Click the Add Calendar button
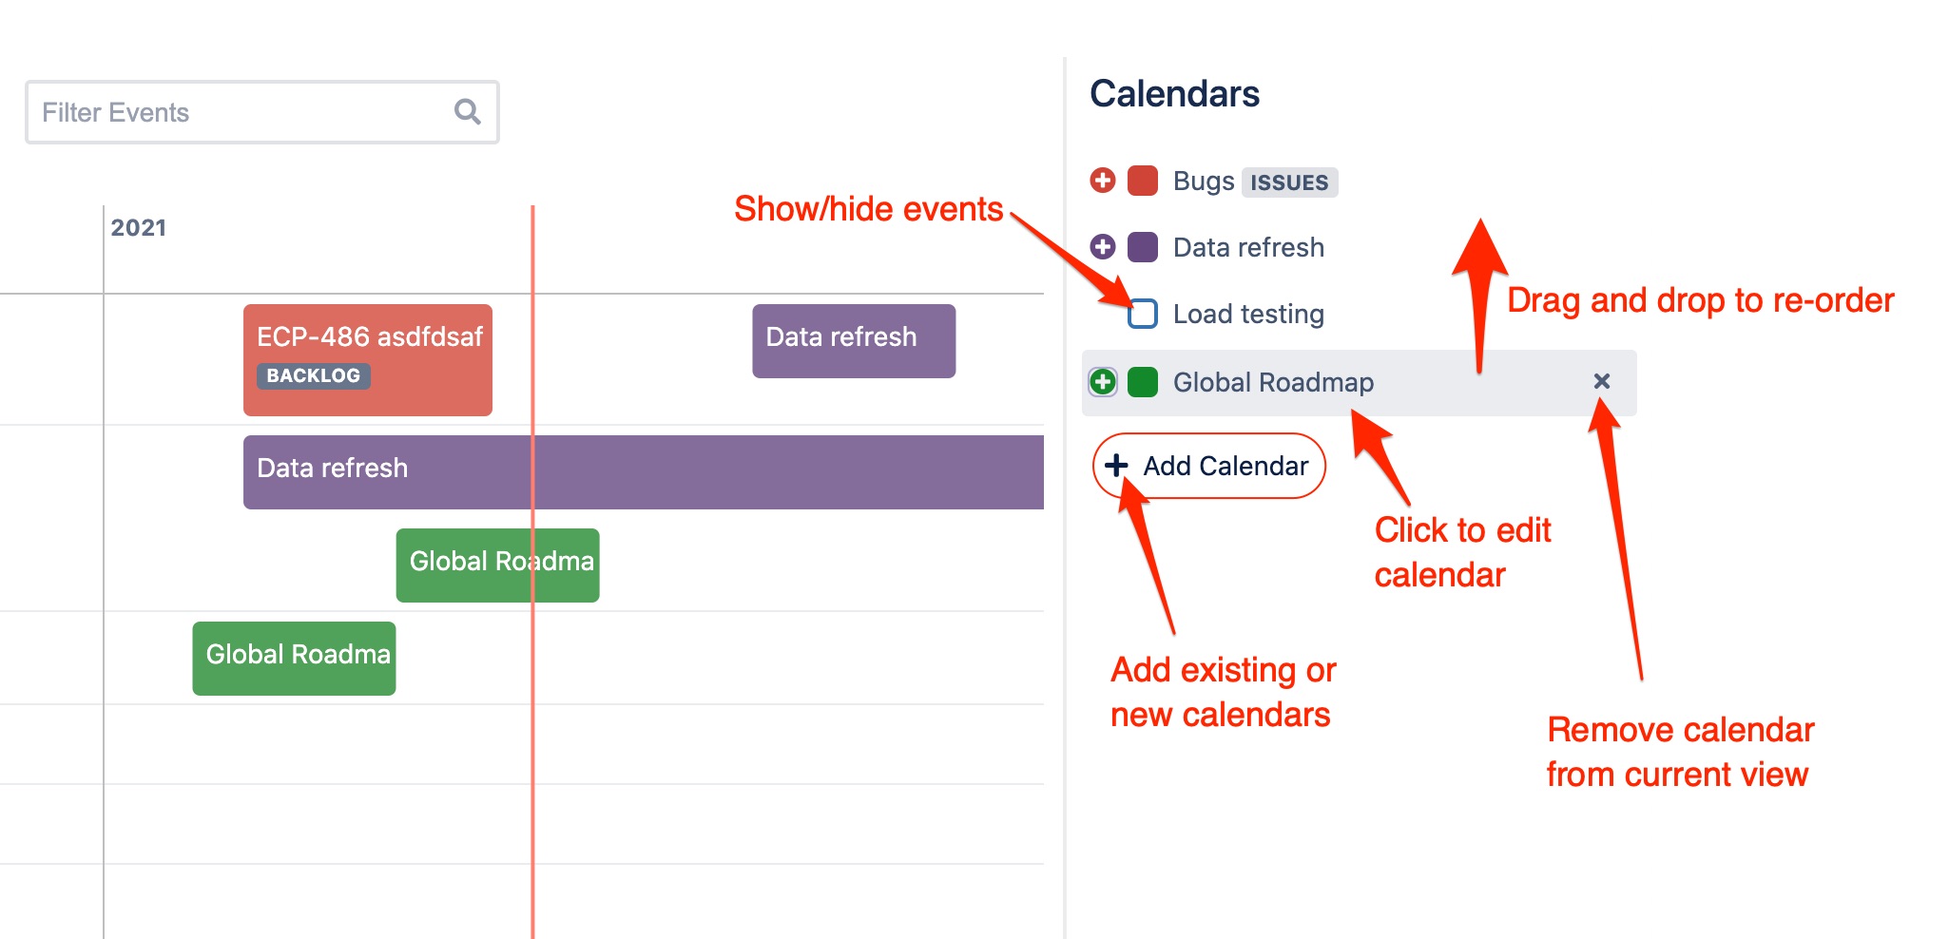Screen dimensions: 1949x939 1209,466
